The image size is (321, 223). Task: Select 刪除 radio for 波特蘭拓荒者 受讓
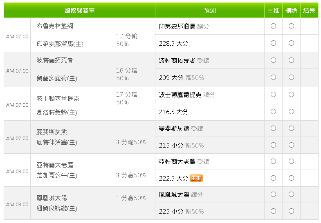[291, 60]
